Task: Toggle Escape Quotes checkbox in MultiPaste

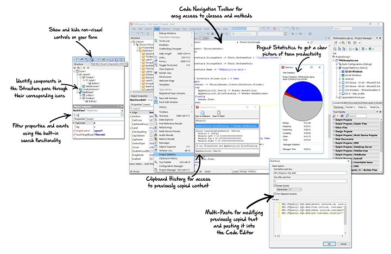Action: [275, 186]
